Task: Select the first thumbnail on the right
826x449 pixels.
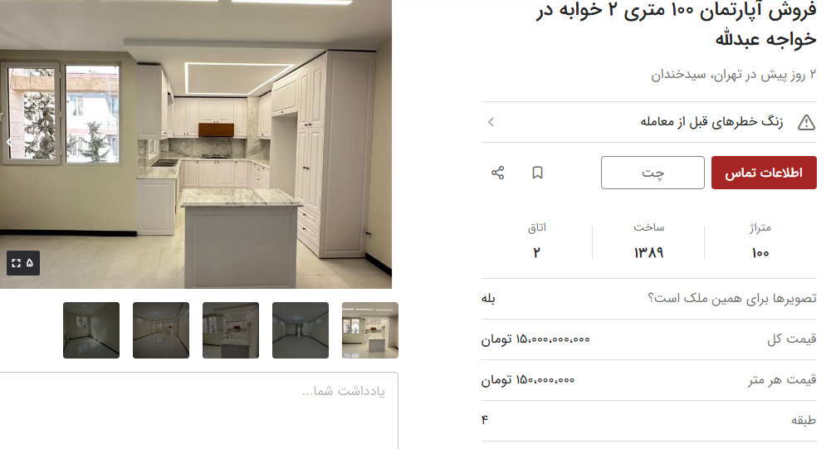Action: (370, 330)
